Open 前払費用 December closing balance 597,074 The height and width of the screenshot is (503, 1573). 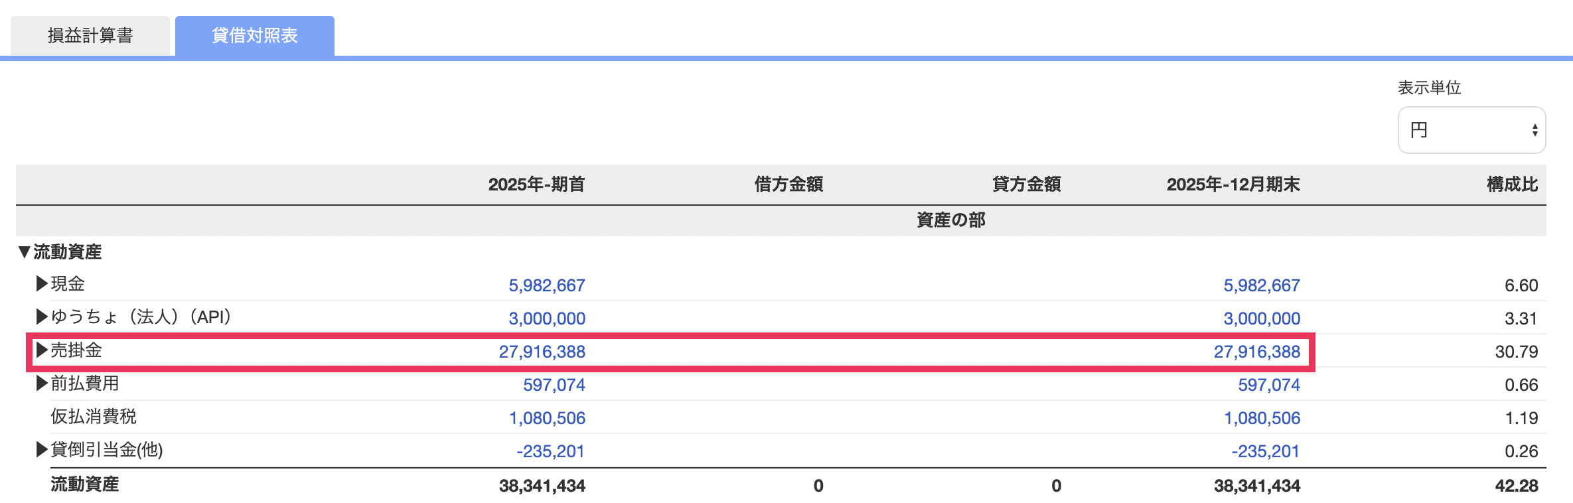tap(1269, 385)
